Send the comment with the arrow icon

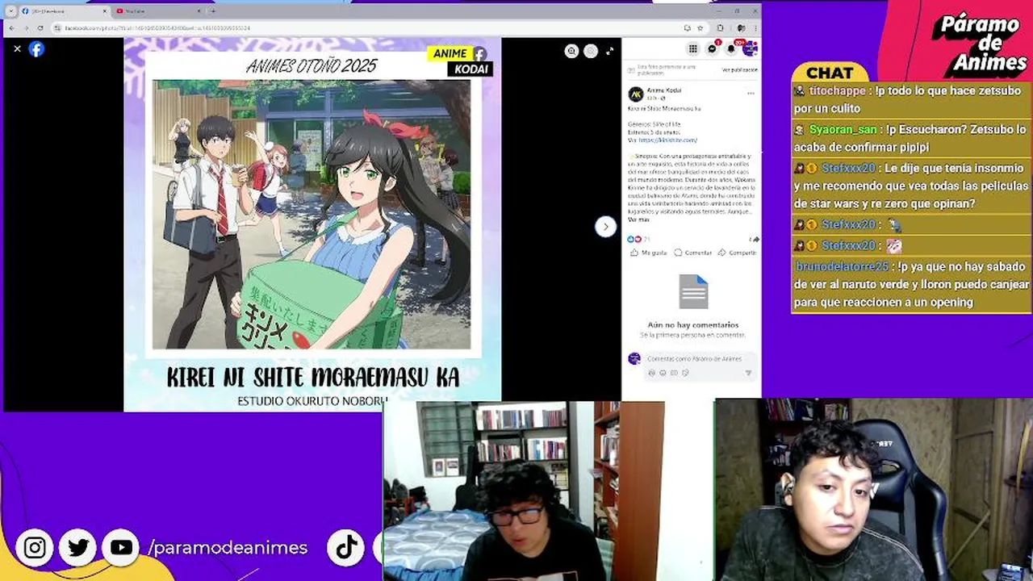click(x=748, y=373)
